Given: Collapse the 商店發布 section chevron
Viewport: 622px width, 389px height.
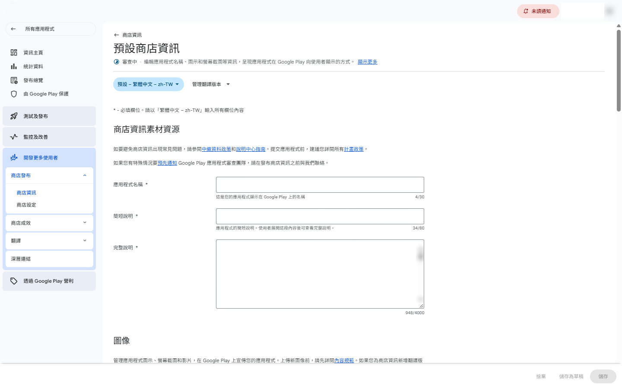Looking at the screenshot, I should point(85,175).
